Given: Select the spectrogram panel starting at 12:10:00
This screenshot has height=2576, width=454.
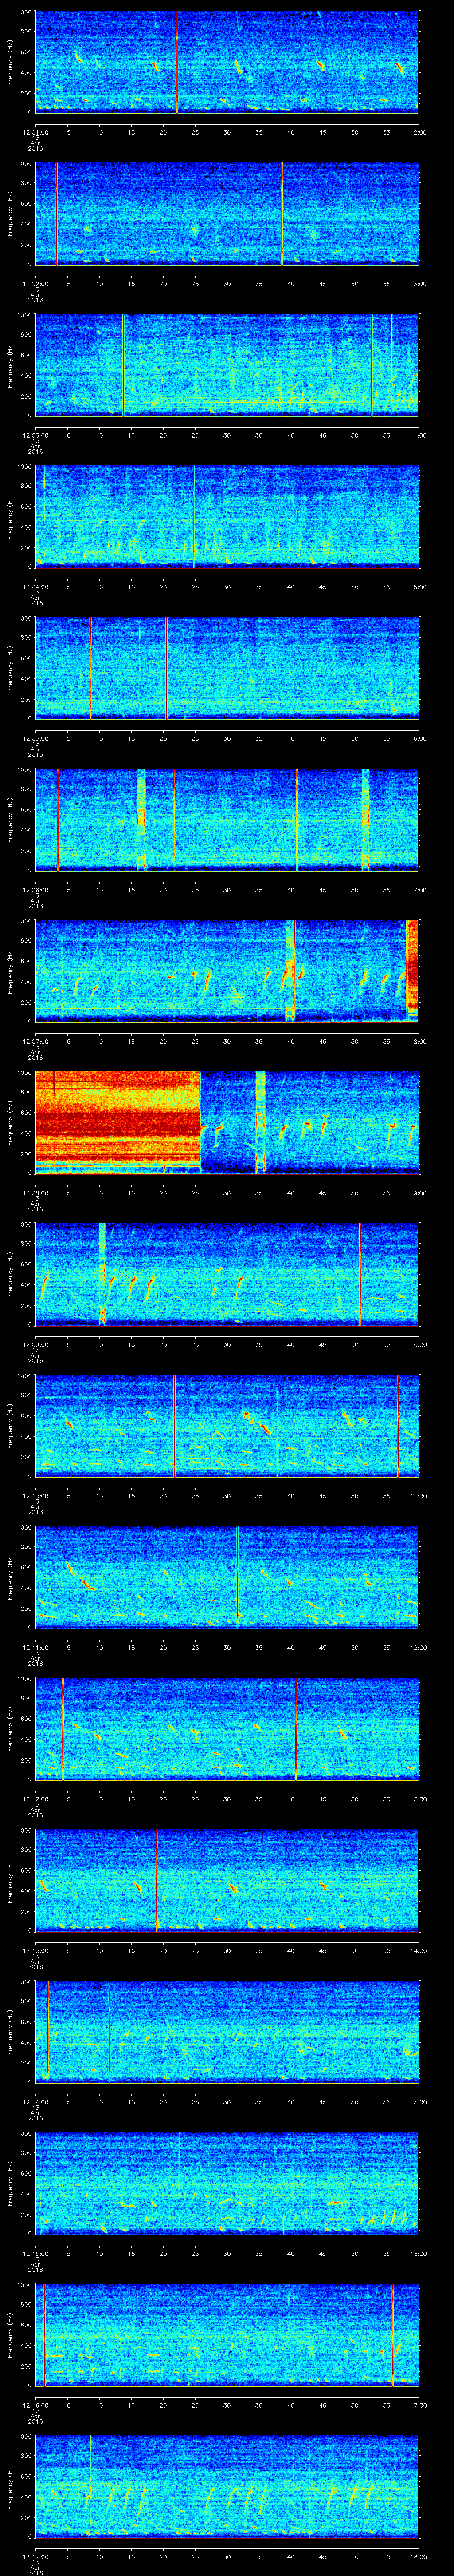Looking at the screenshot, I should (227, 1425).
